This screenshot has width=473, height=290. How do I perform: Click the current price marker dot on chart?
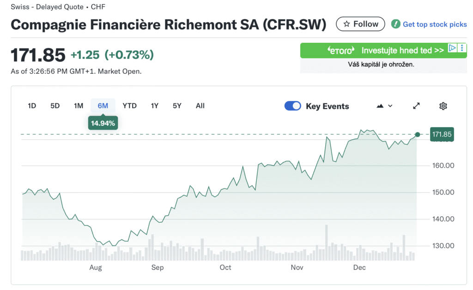pos(418,135)
